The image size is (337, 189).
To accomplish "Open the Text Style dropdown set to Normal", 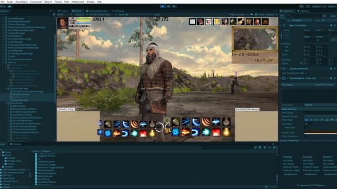I will 320,105.
